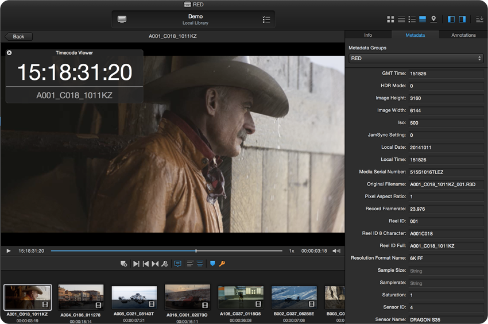Mute the audio with speaker icon

point(336,251)
